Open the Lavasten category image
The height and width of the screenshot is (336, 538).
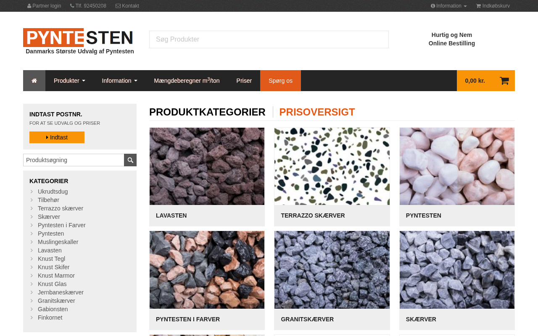(207, 166)
